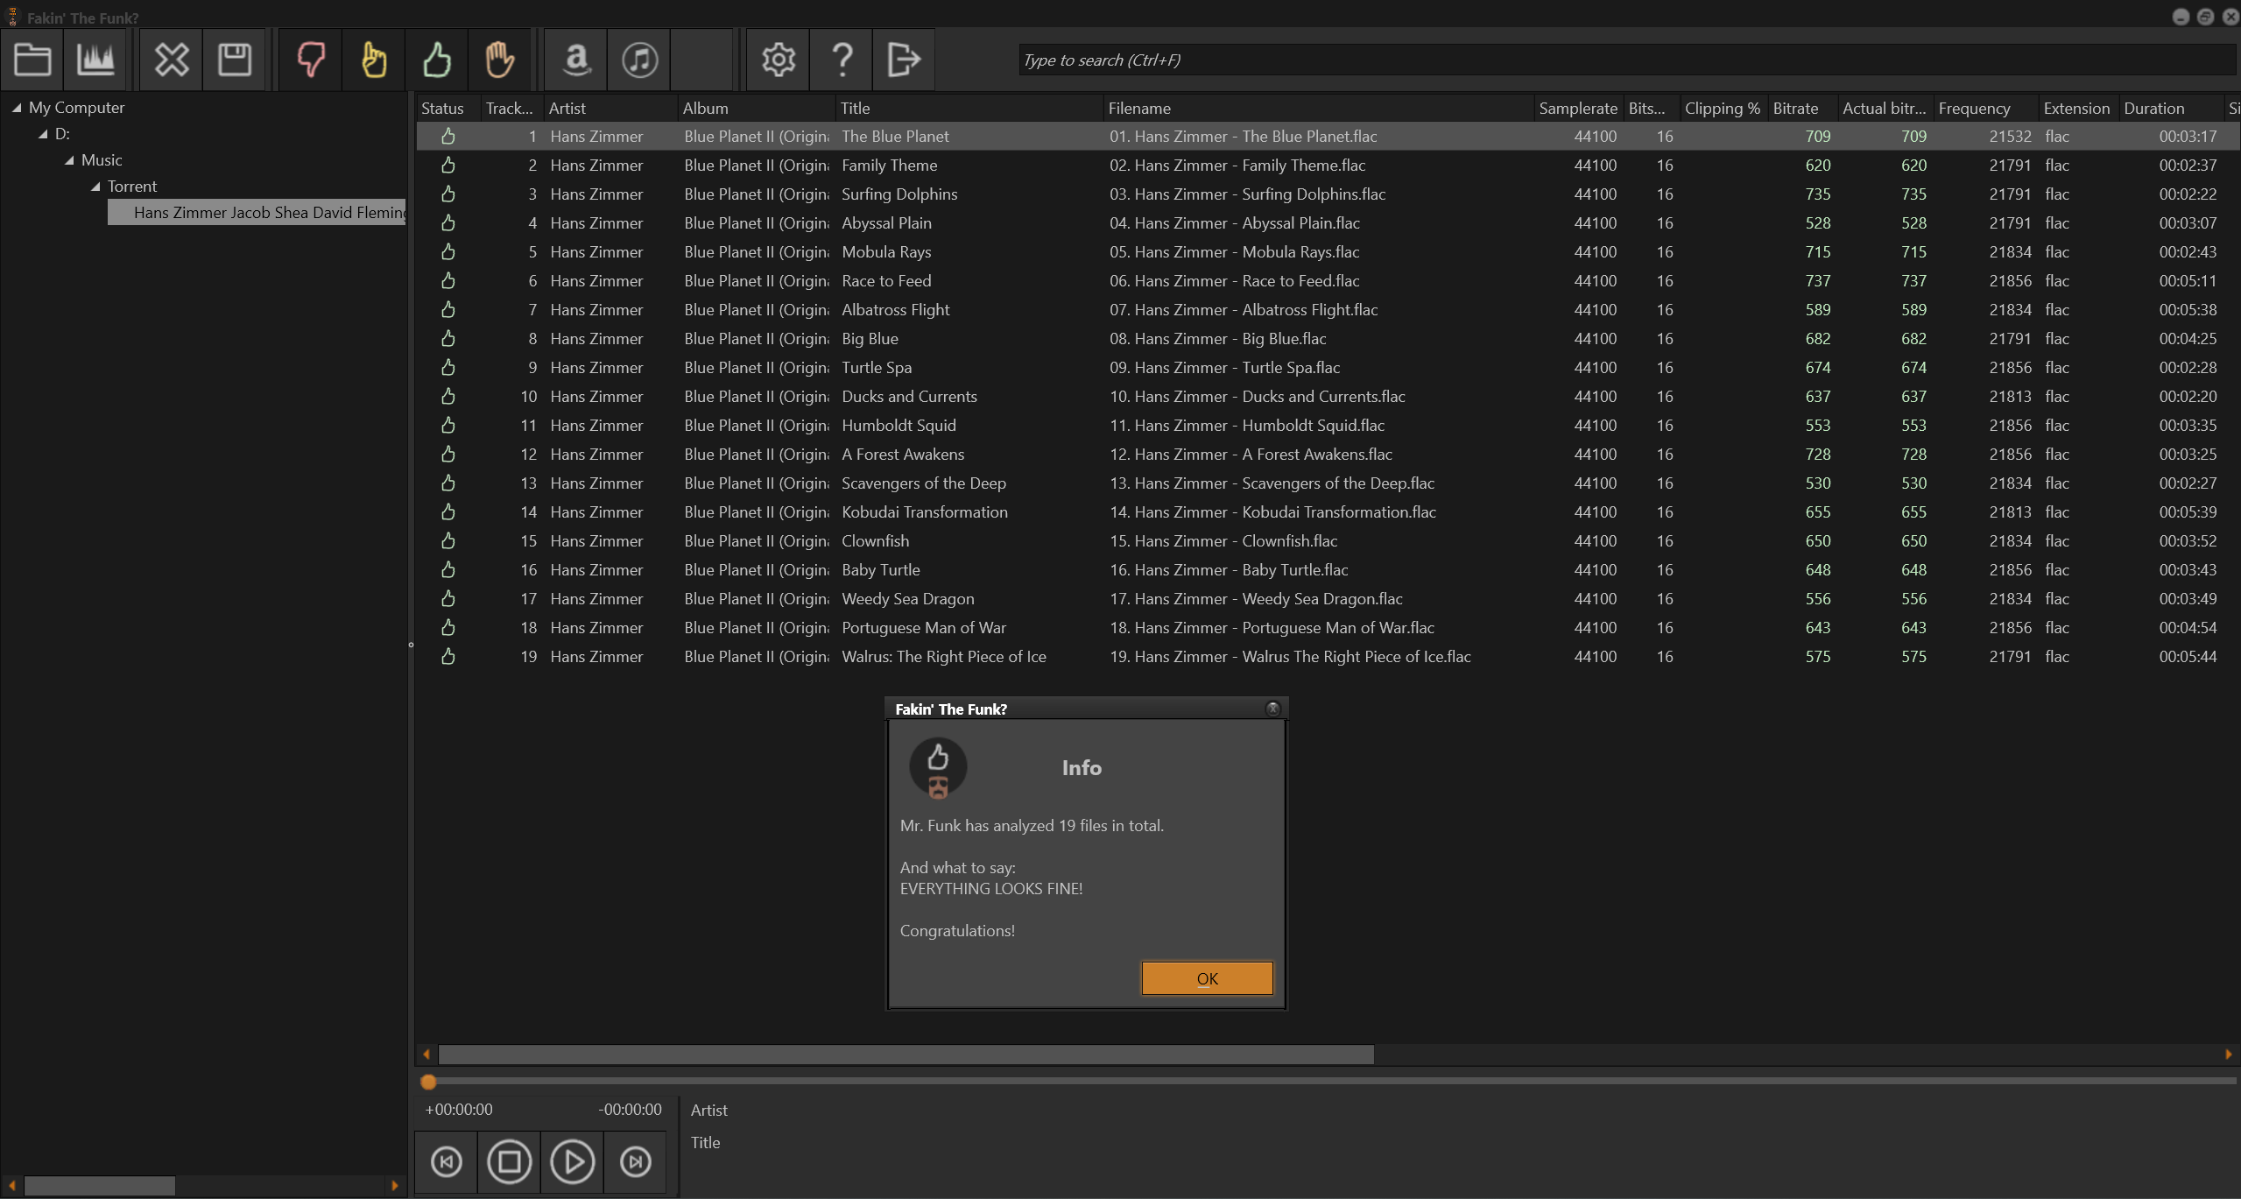
Task: Click the open folder toolbar icon
Action: (x=32, y=60)
